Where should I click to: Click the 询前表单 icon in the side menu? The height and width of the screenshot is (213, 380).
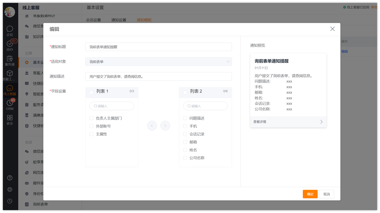(27, 204)
